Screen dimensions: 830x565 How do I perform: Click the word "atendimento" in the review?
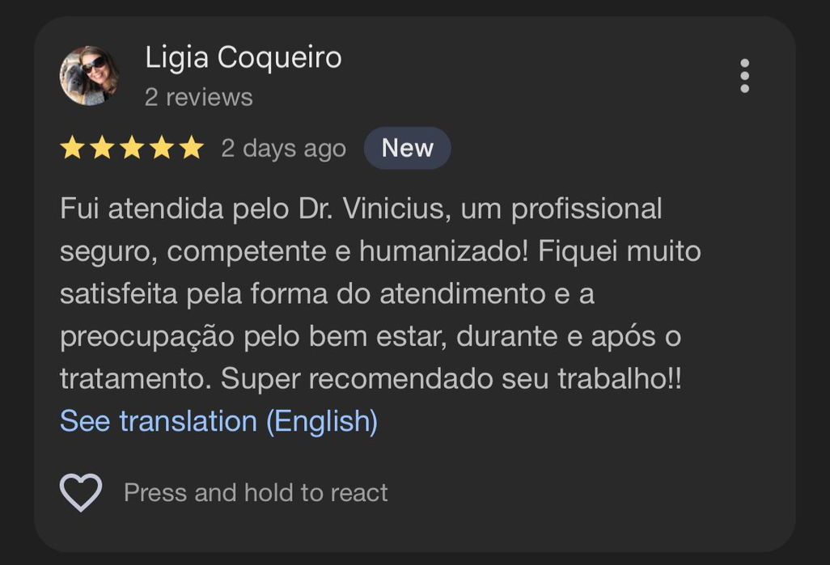(464, 294)
